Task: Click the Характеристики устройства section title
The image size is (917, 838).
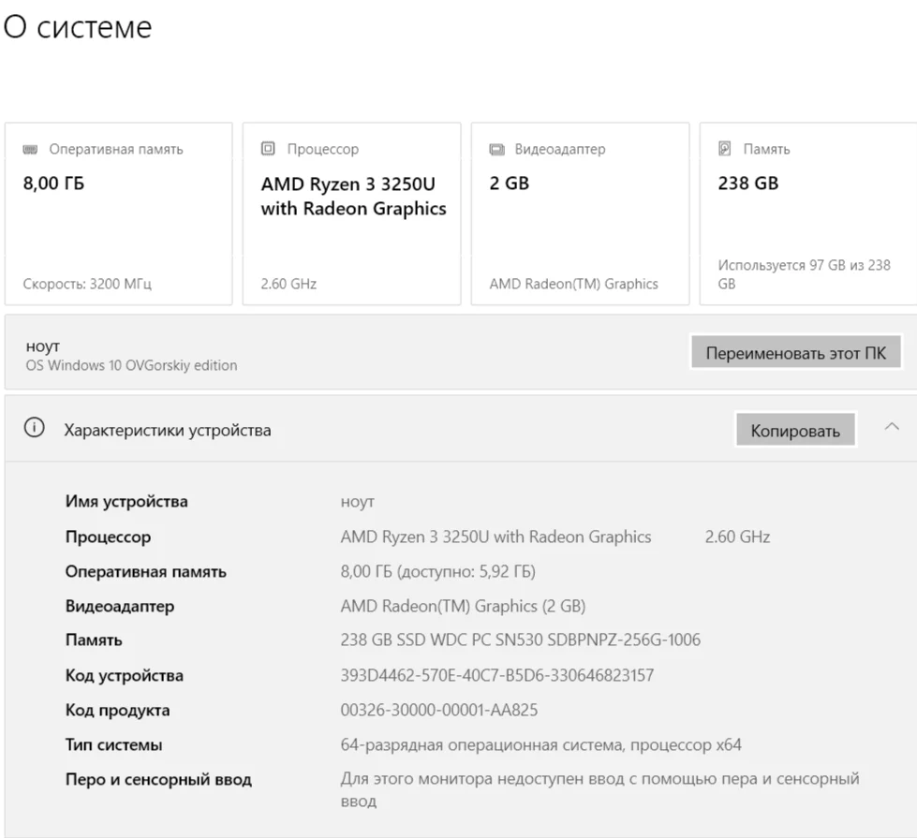Action: click(x=168, y=431)
